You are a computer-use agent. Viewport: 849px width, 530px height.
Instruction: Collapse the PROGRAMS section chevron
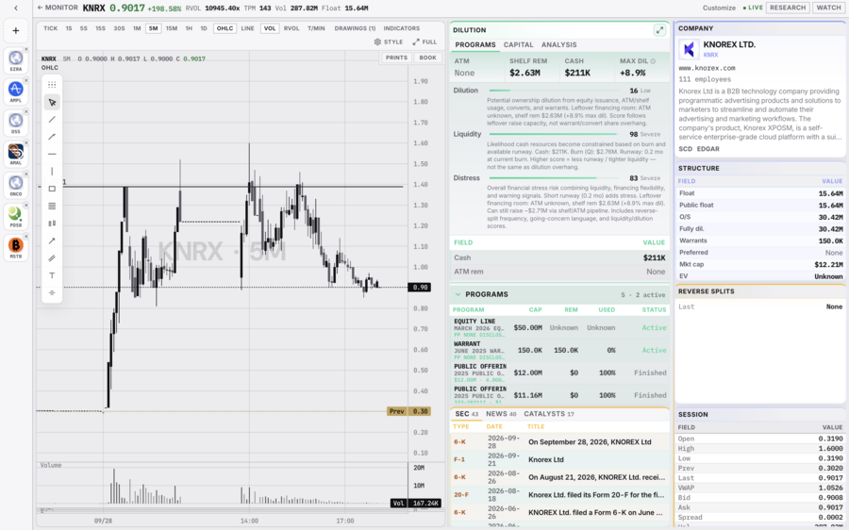458,294
